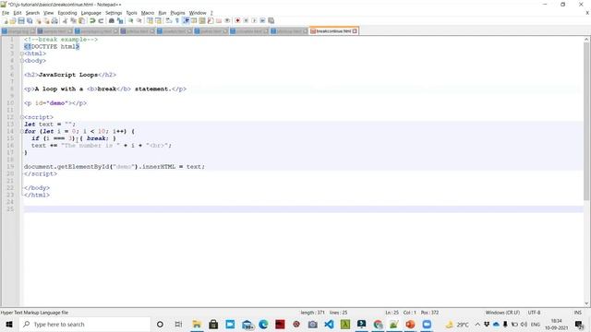This screenshot has width=591, height=332.
Task: Click the Cut scissors toolbar icon
Action: (x=65, y=20)
